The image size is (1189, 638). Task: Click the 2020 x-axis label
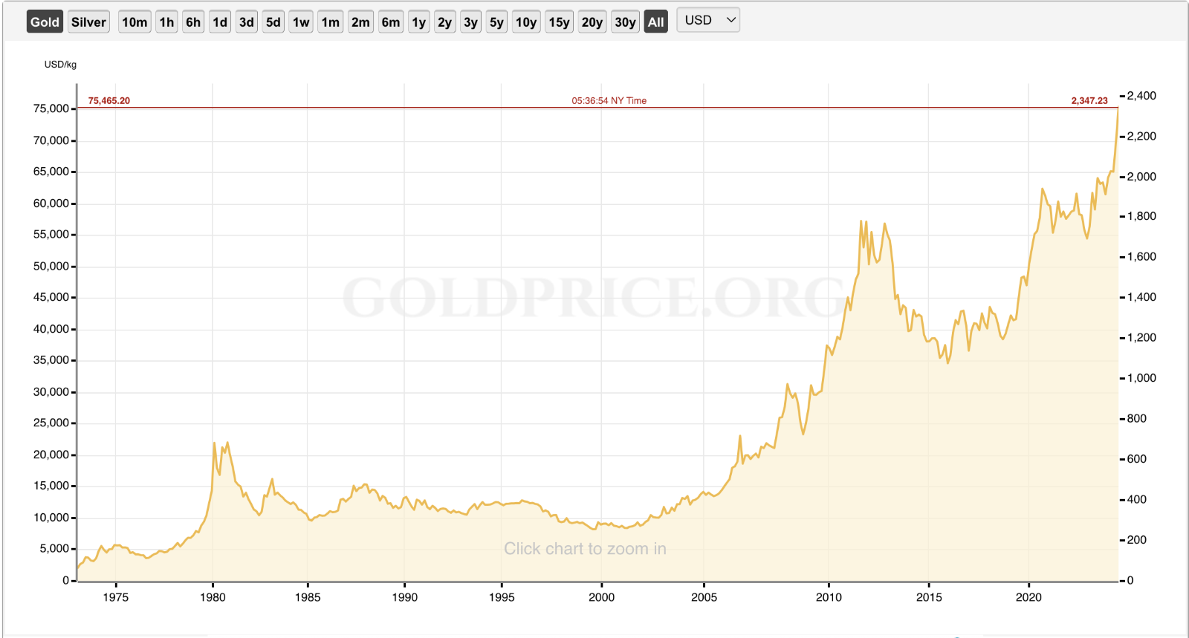click(1028, 597)
